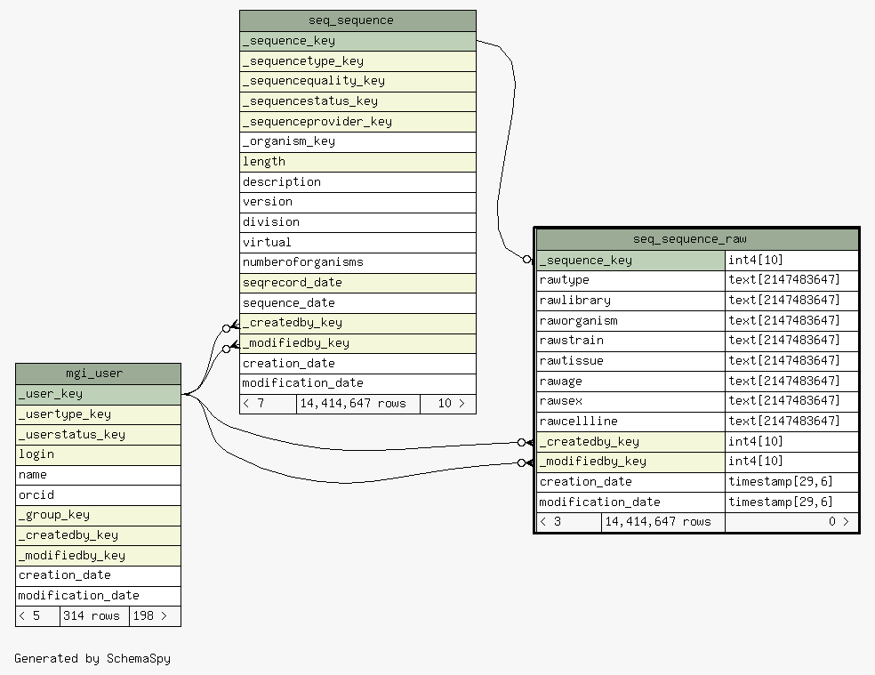Select _sequencestatus_key column
This screenshot has width=875, height=675.
357,101
